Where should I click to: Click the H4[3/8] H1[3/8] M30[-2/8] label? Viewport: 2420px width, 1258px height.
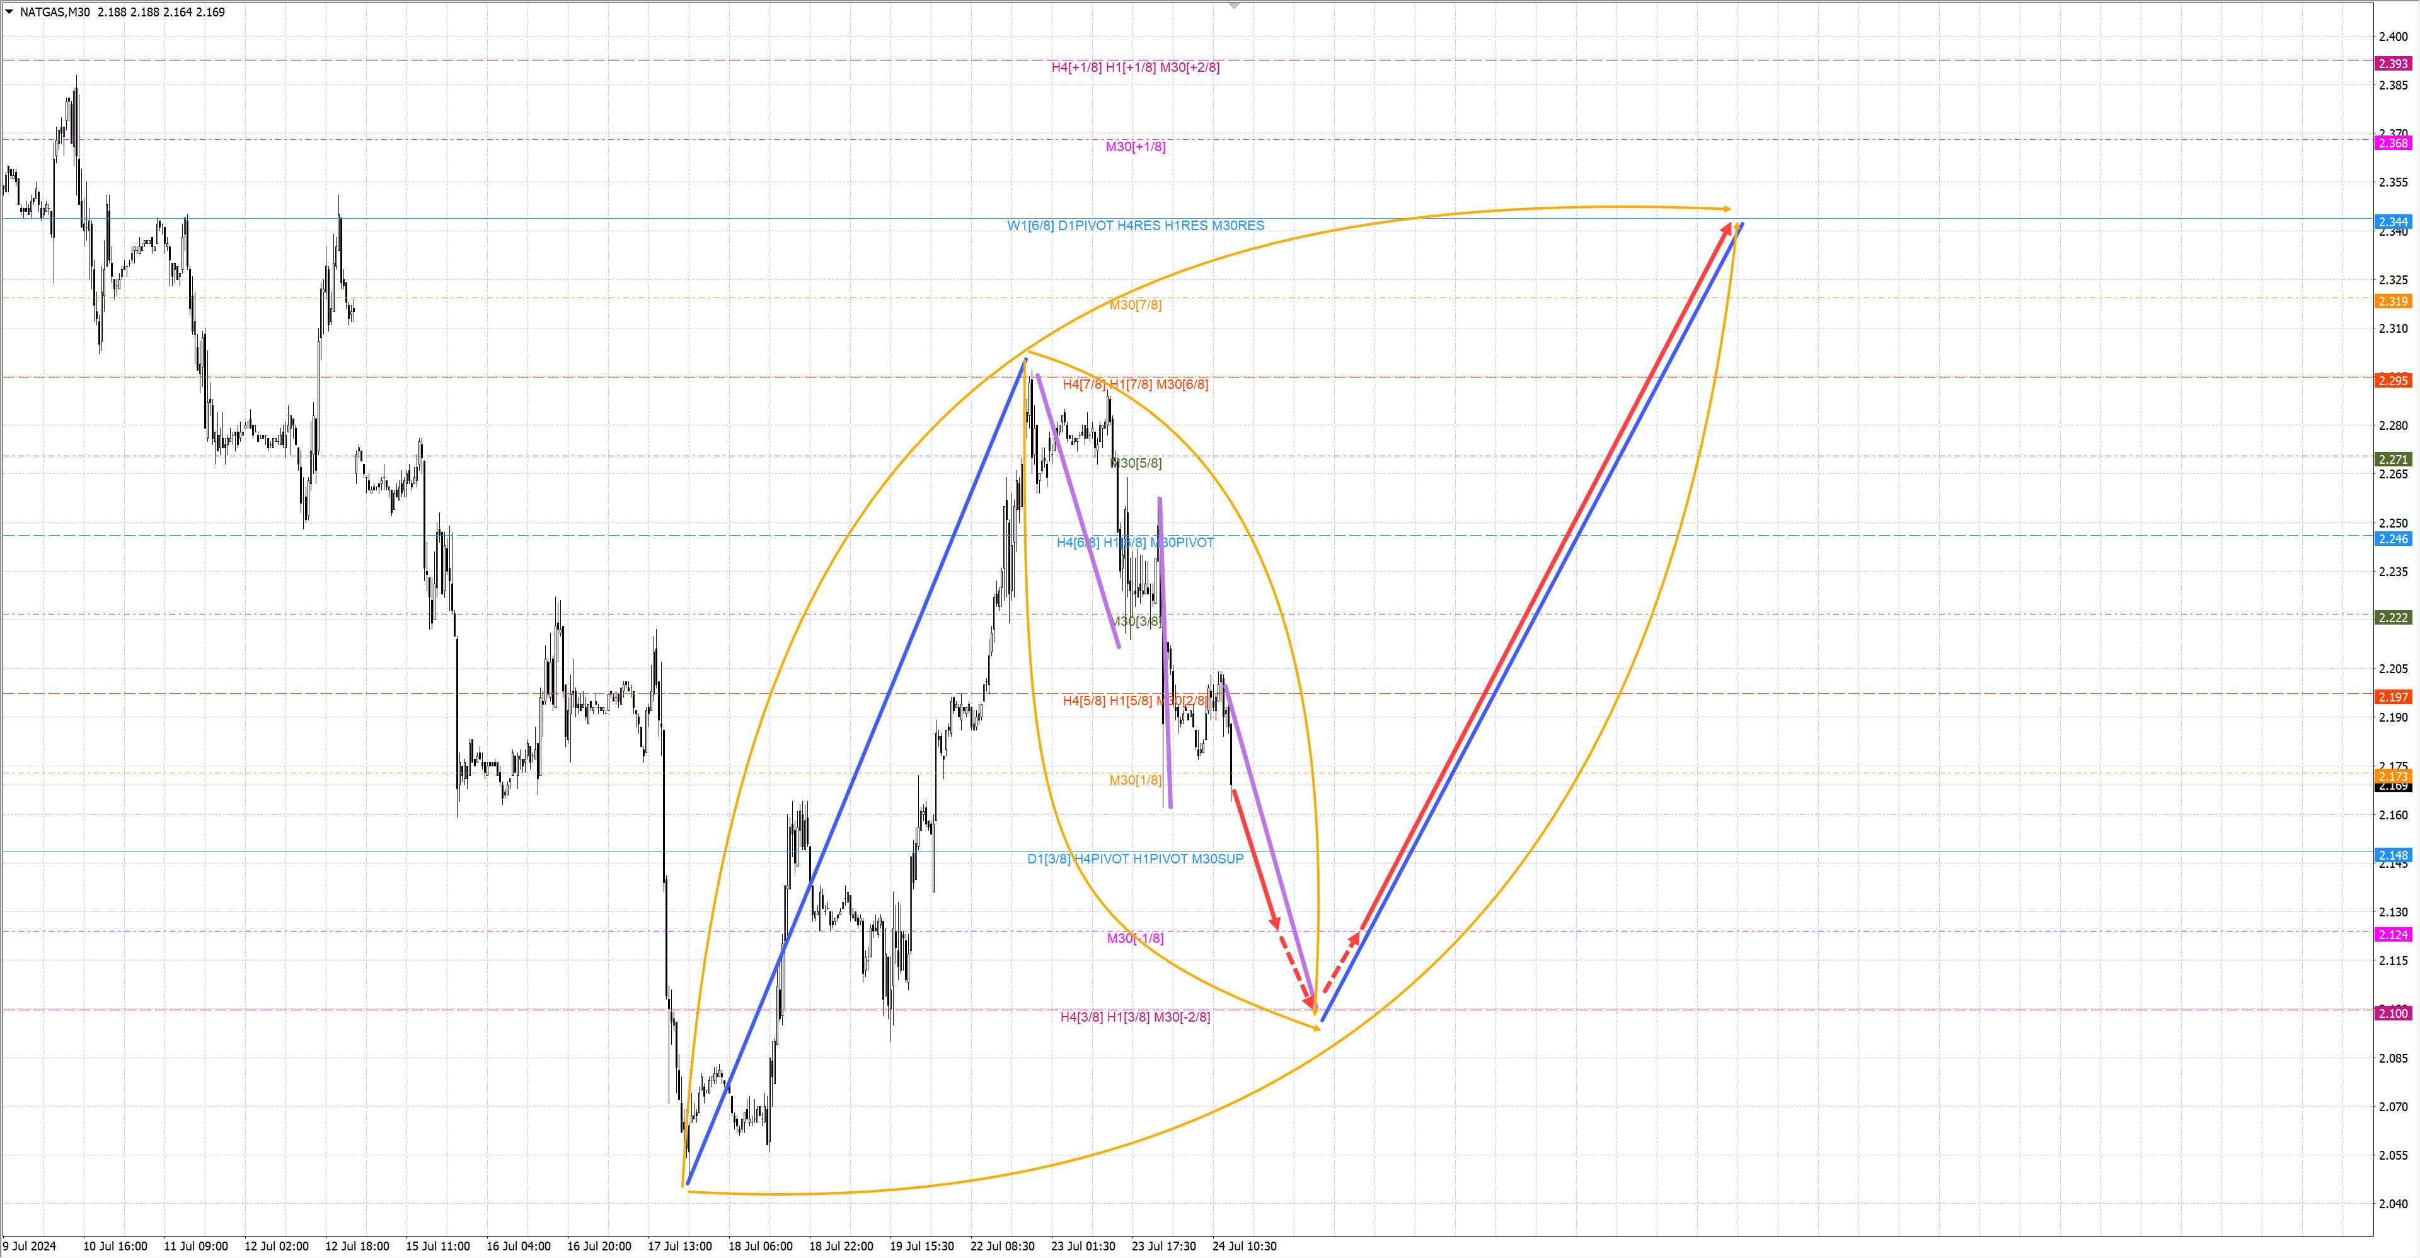click(1135, 1017)
